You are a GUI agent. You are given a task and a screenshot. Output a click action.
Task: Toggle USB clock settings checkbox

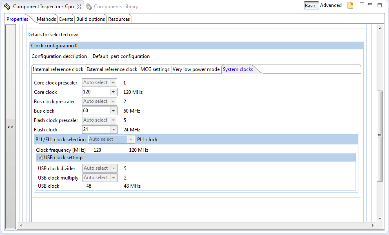point(40,157)
